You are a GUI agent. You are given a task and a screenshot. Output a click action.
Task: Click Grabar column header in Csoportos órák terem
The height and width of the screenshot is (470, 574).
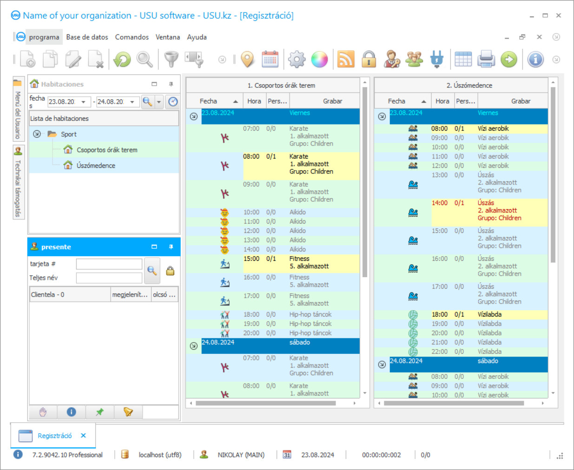tap(325, 101)
